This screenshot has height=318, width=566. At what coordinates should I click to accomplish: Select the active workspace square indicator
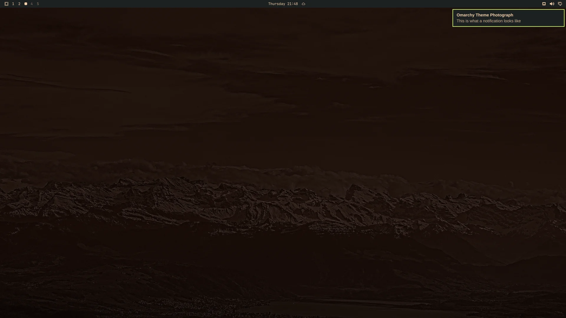(x=26, y=4)
